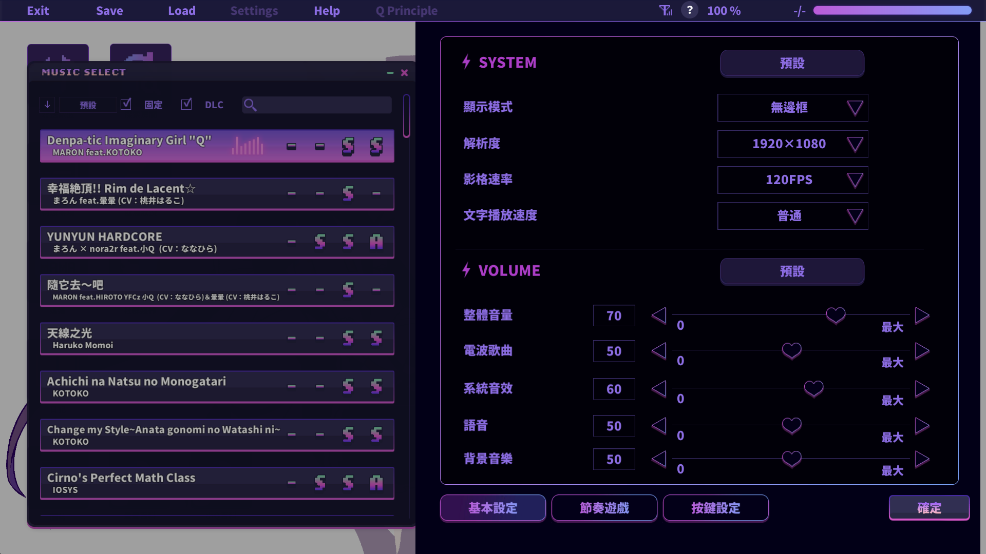Screen dimensions: 986x554
Task: Click the 系統音效 heart slider handle
Action: click(813, 388)
